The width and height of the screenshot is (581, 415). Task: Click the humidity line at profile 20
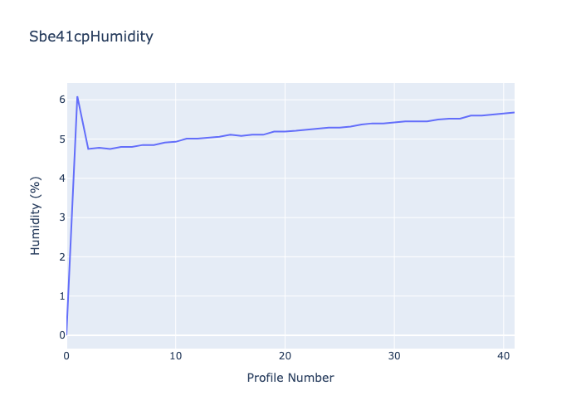(x=285, y=131)
